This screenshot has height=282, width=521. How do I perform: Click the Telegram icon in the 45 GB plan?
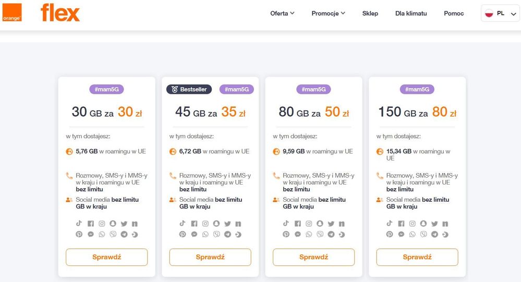(x=228, y=234)
